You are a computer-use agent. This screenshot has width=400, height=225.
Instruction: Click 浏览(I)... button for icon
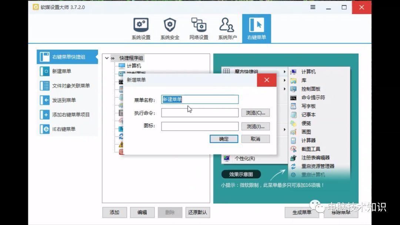(x=256, y=127)
